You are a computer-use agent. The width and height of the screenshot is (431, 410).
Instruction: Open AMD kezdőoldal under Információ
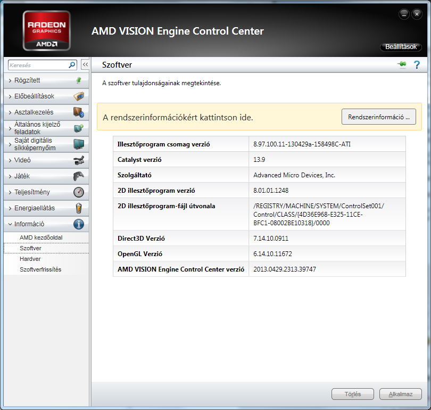click(41, 237)
